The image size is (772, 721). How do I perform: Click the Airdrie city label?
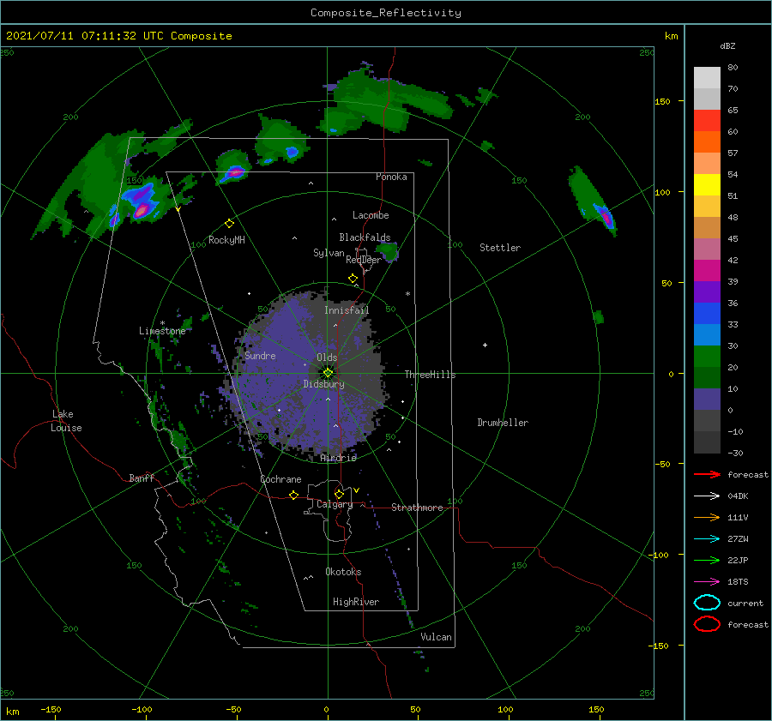tap(338, 458)
